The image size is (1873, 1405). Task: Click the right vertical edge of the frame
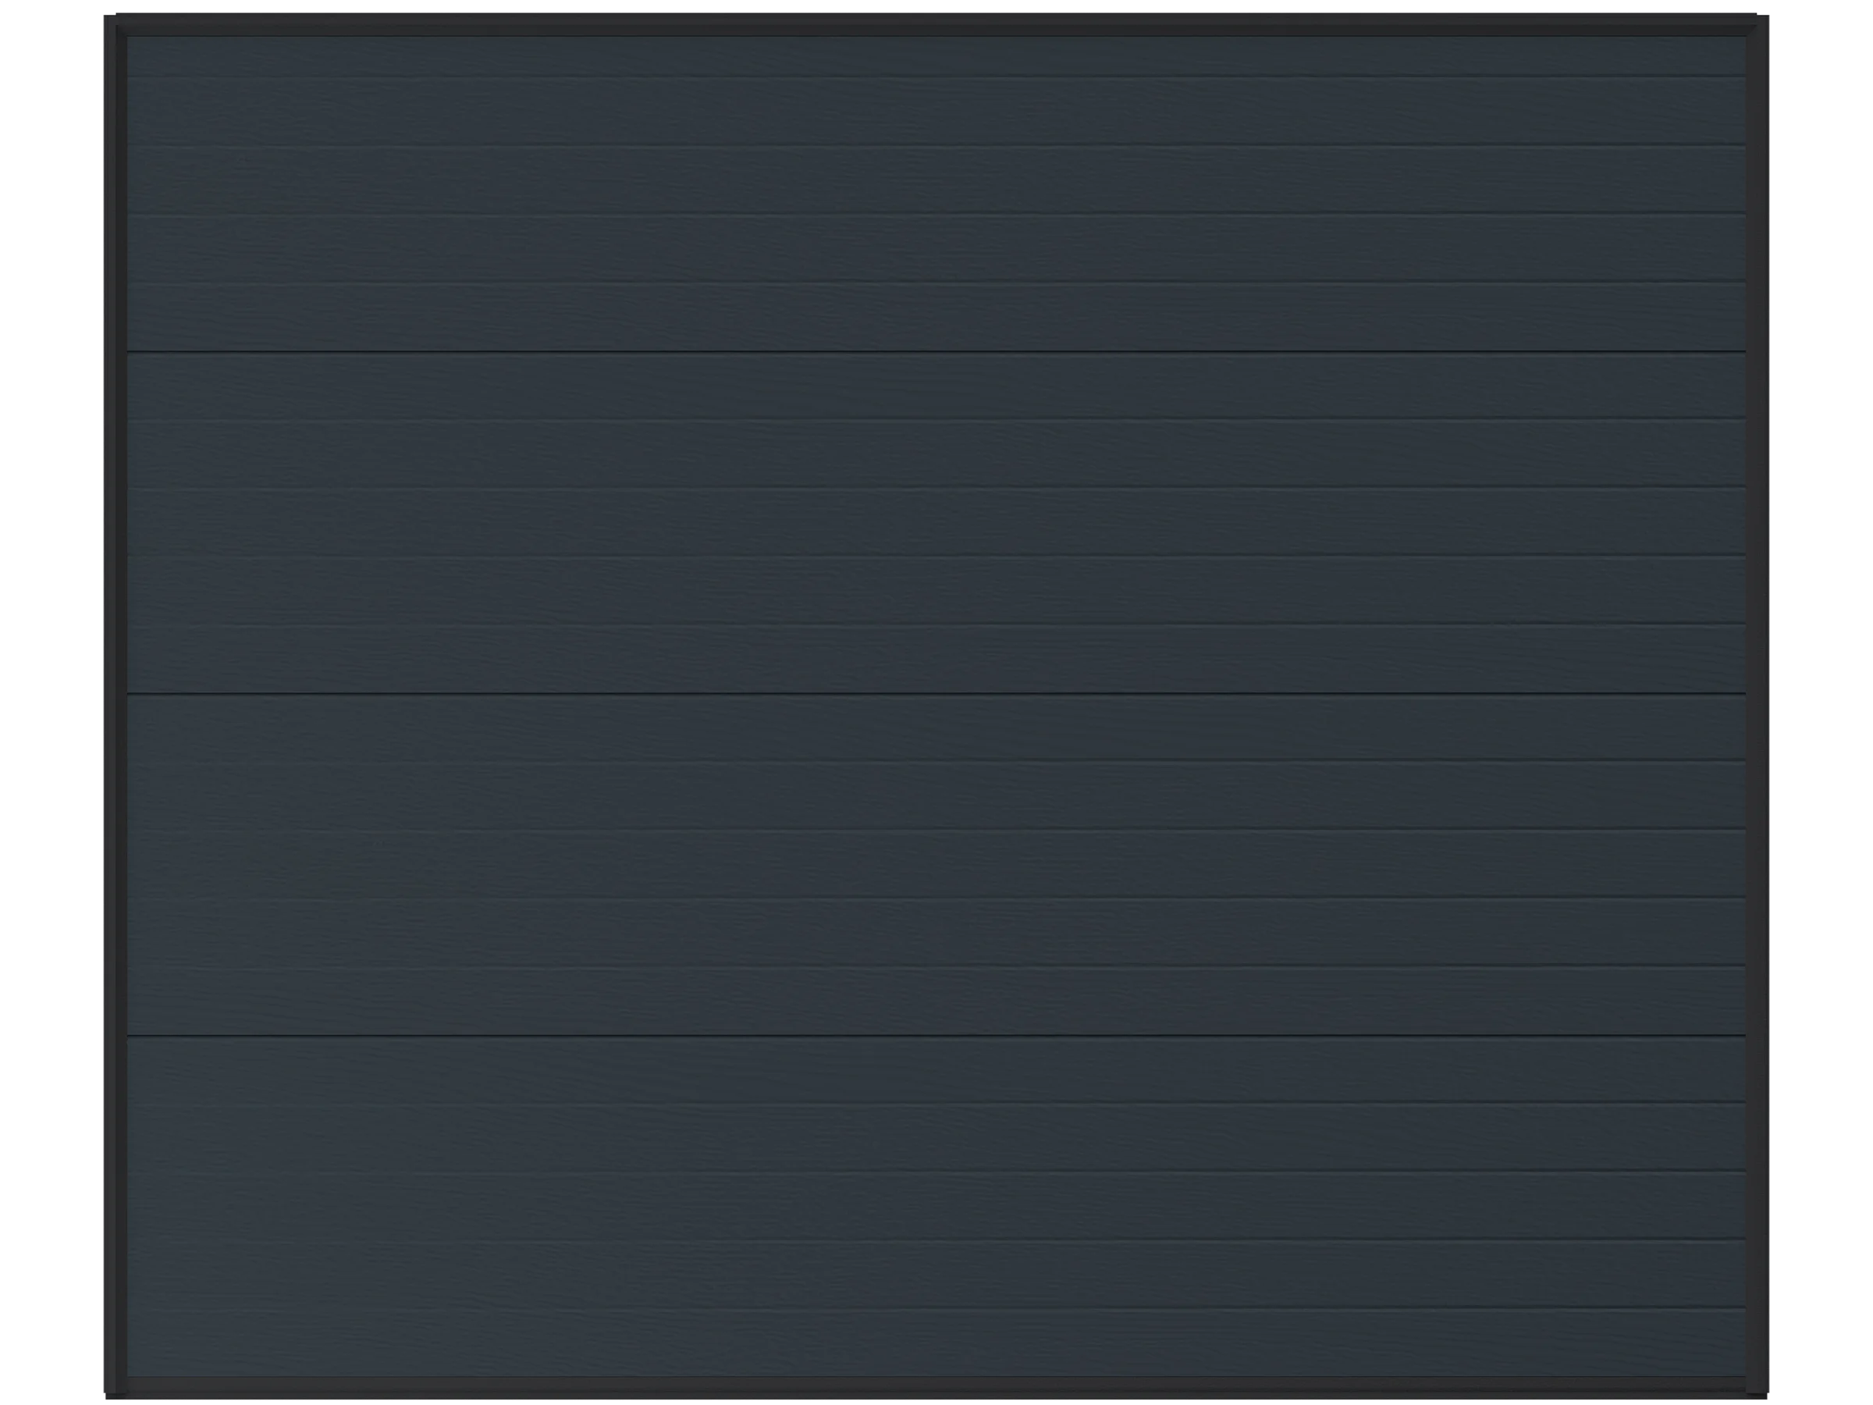[x=1759, y=703]
